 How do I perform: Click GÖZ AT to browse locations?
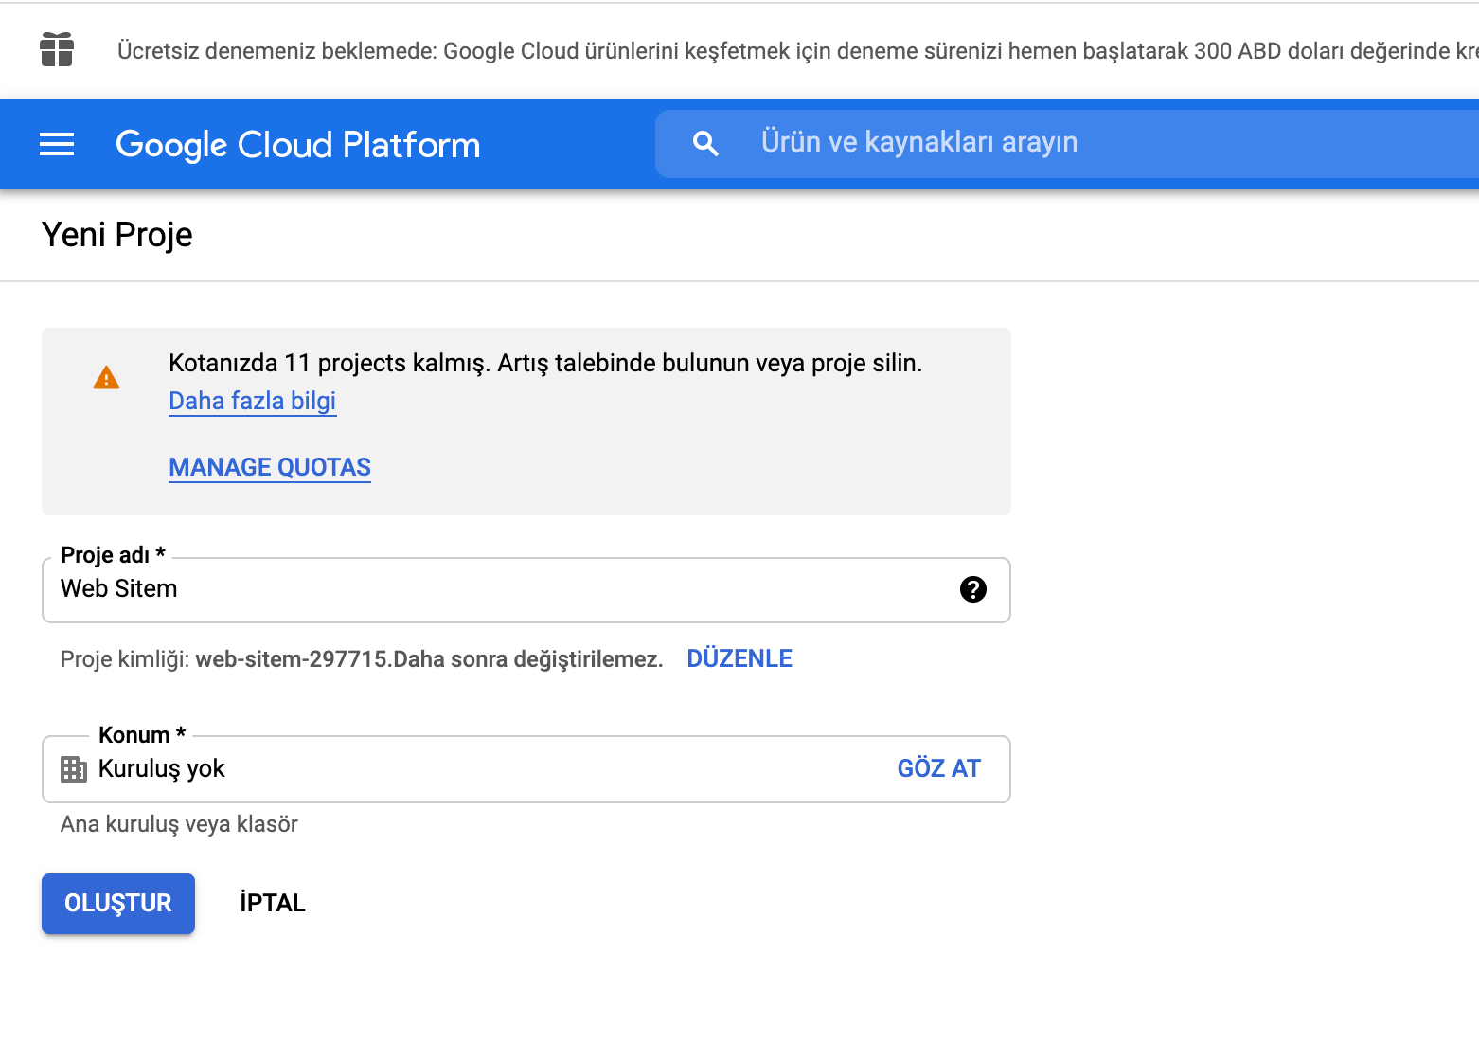pos(939,768)
